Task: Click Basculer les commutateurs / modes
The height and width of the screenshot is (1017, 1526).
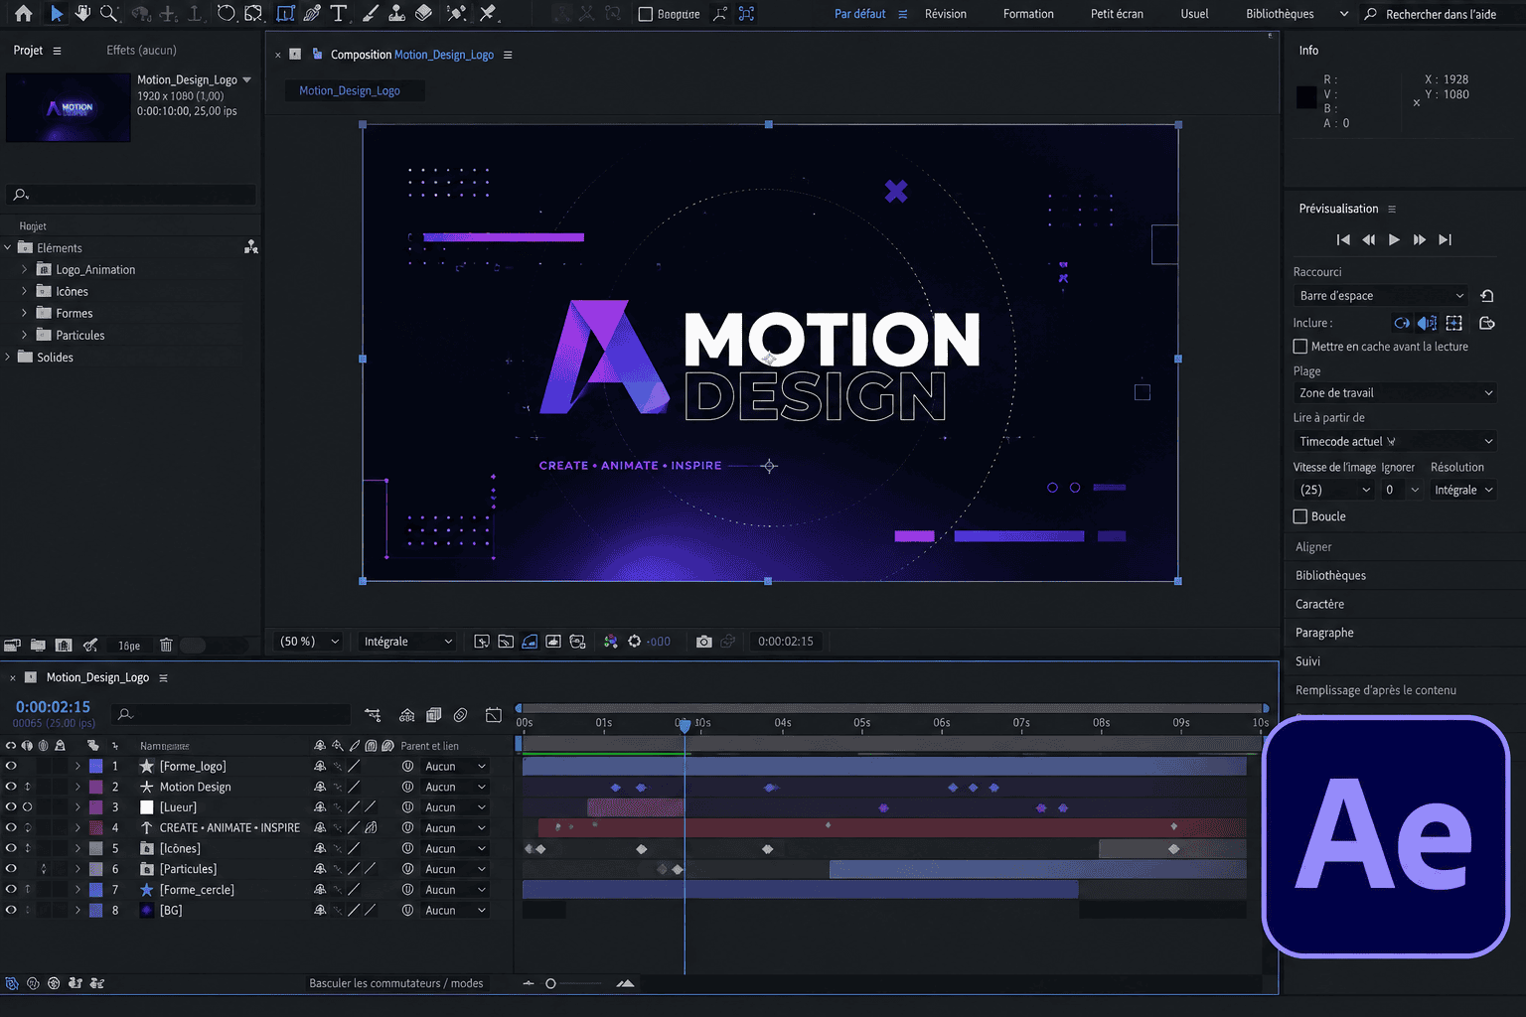Action: coord(396,983)
